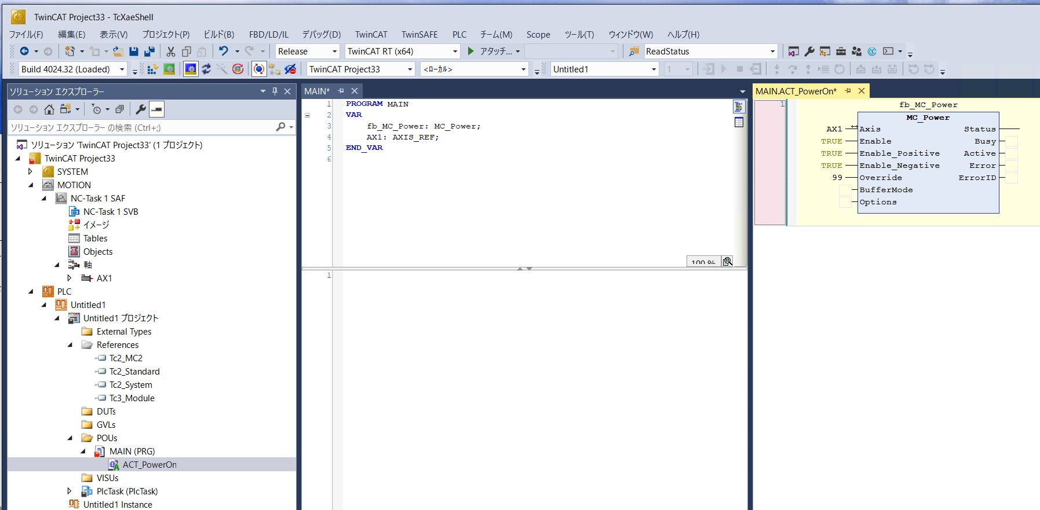Click the Override input value 99
Screen dimensions: 1040x510
click(x=837, y=178)
